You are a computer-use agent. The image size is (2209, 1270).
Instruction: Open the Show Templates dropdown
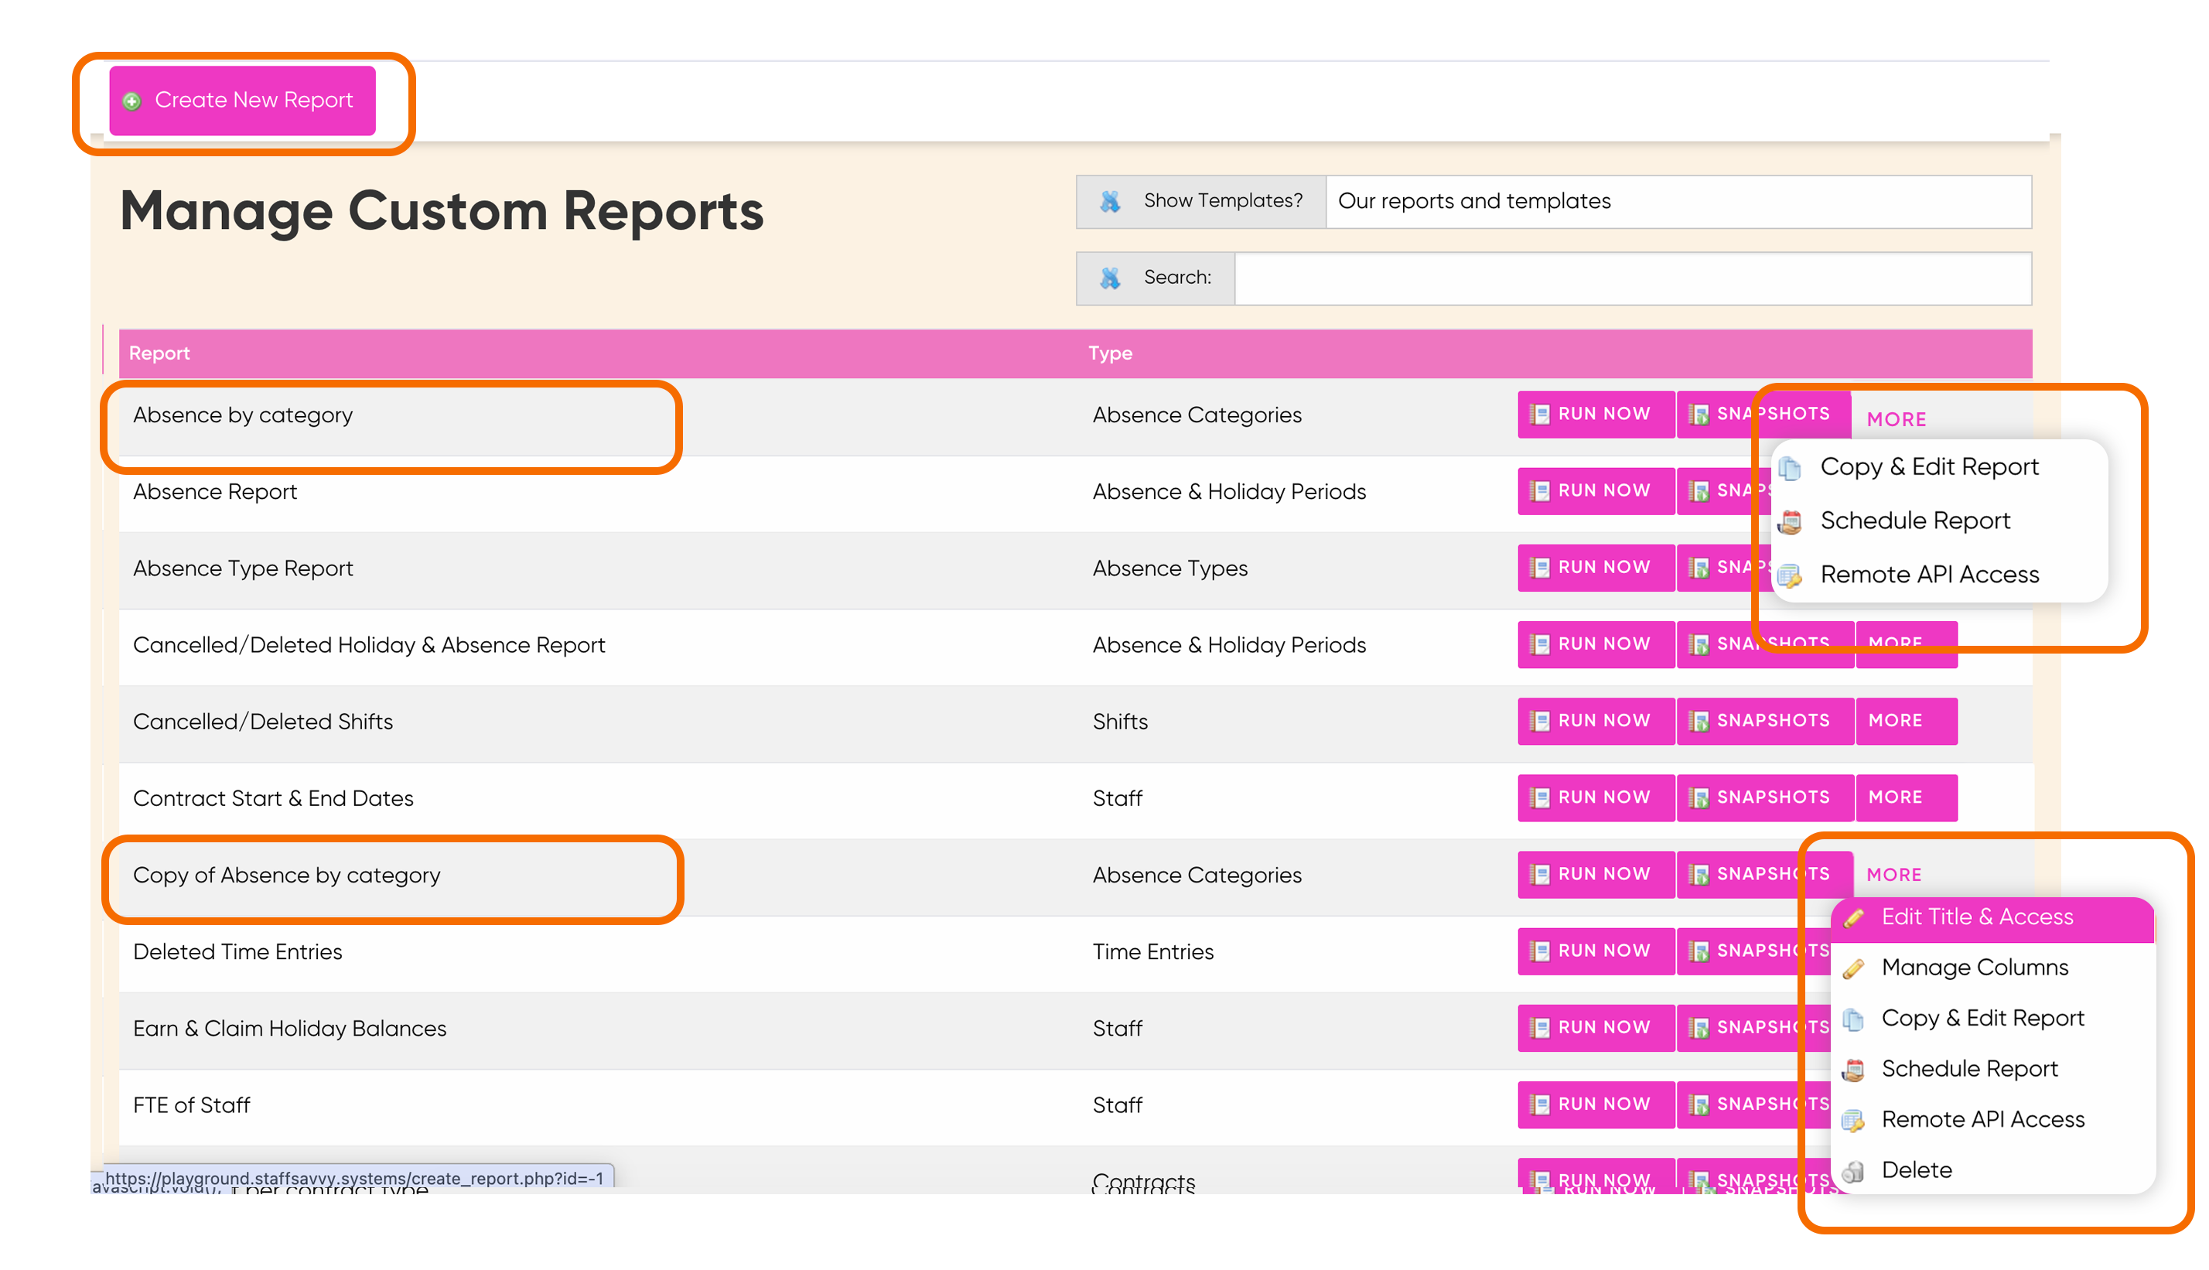(x=1677, y=202)
